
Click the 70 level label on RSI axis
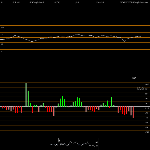click(x=2, y=34)
